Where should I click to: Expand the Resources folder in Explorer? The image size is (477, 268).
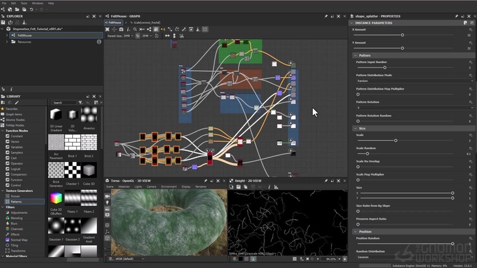pos(7,42)
